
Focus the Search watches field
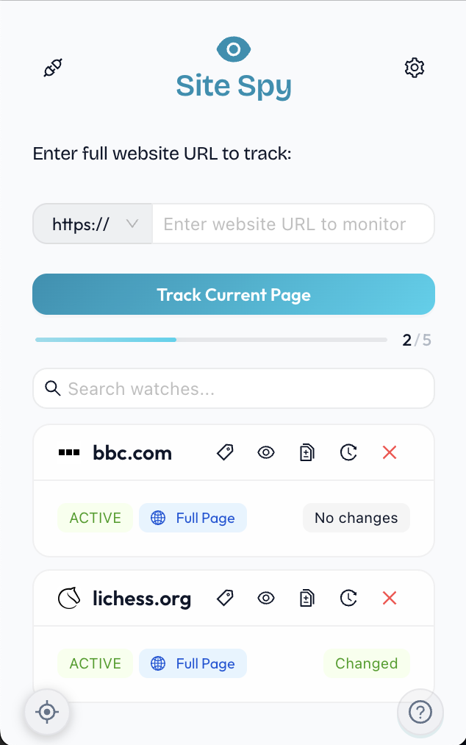(243, 388)
